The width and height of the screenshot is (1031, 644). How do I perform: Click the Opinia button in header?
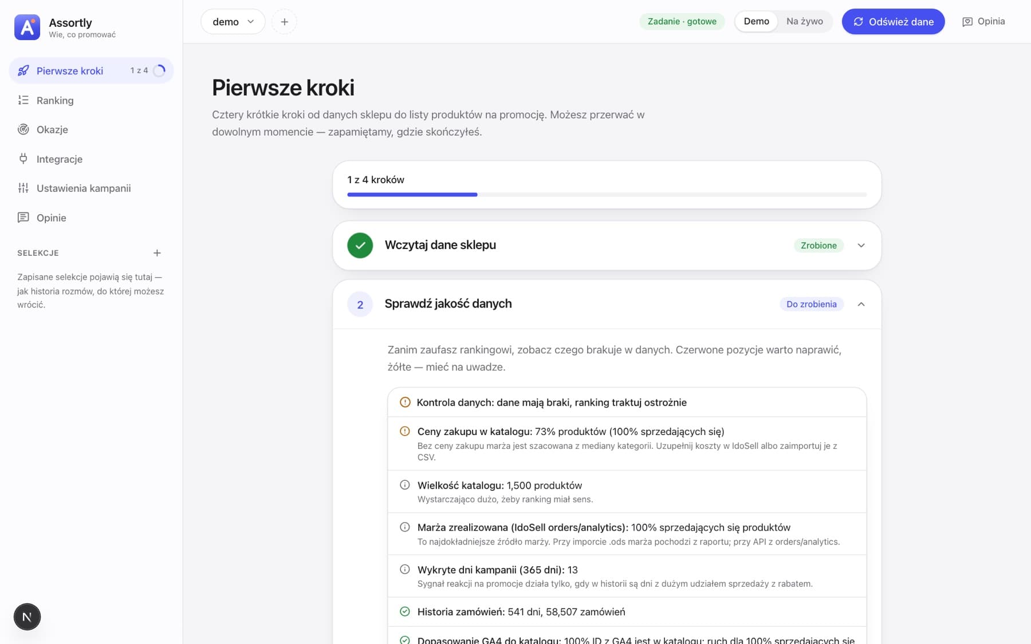[983, 22]
